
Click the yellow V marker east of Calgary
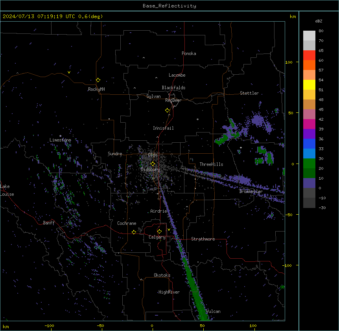tap(169, 230)
